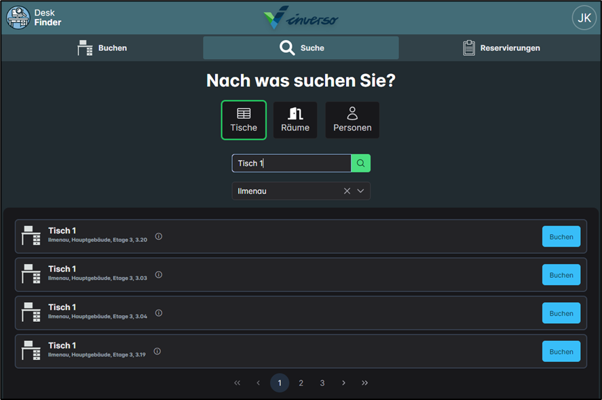
Task: Go to the next results page
Action: pos(343,383)
